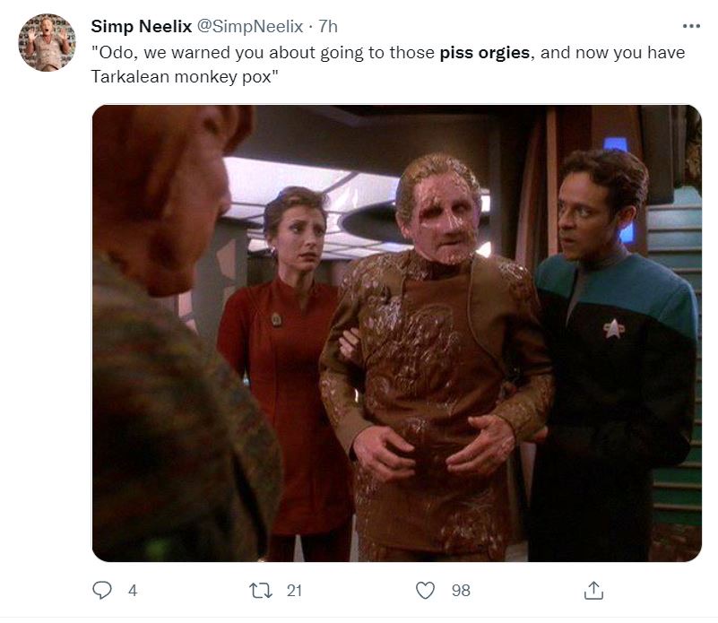
Task: Like the tweet with the heart icon
Action: pos(425,590)
